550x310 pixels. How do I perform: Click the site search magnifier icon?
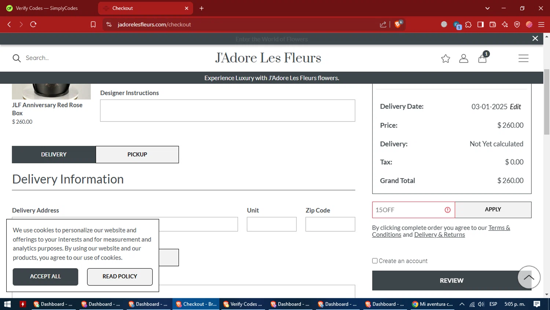[16, 58]
